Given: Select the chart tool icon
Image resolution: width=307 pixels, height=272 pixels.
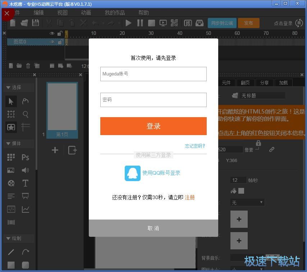Looking at the screenshot, I should click(25, 209).
